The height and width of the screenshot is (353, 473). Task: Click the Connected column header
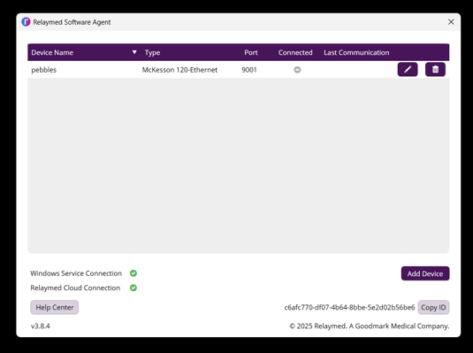pyautogui.click(x=295, y=52)
